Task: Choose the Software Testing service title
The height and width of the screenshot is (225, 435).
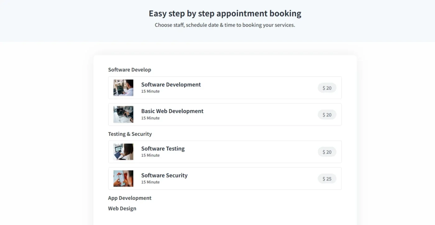Action: click(x=163, y=149)
